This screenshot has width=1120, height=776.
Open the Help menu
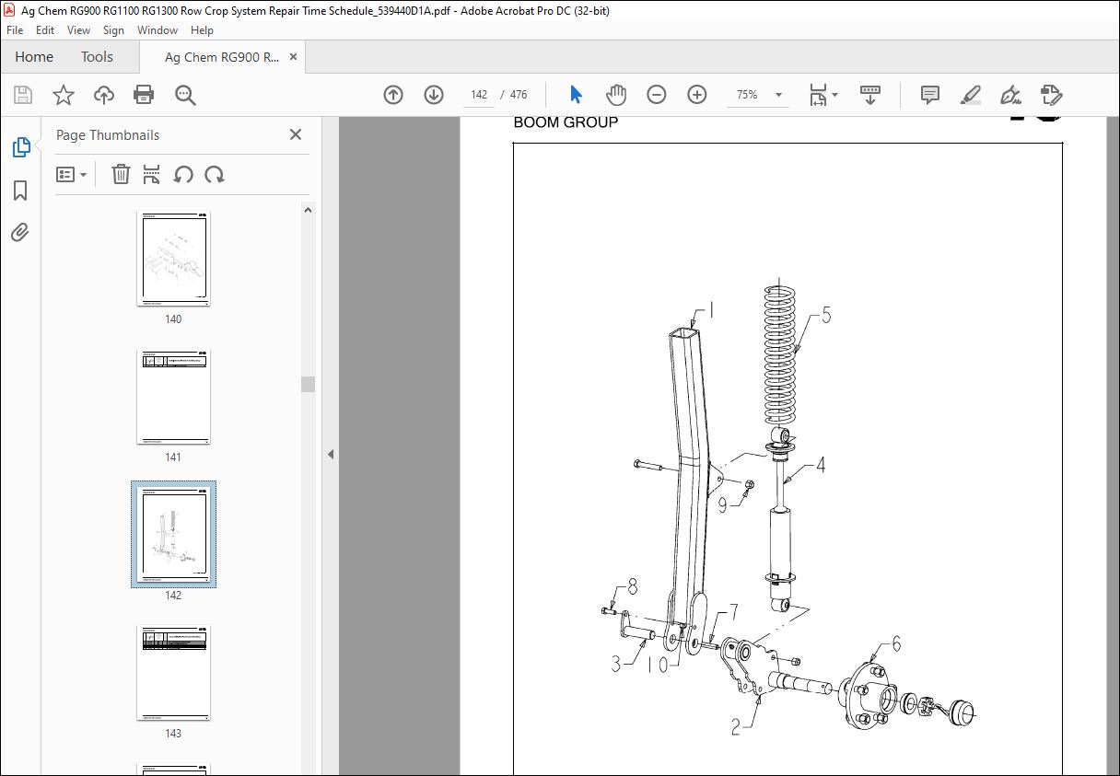tap(202, 30)
